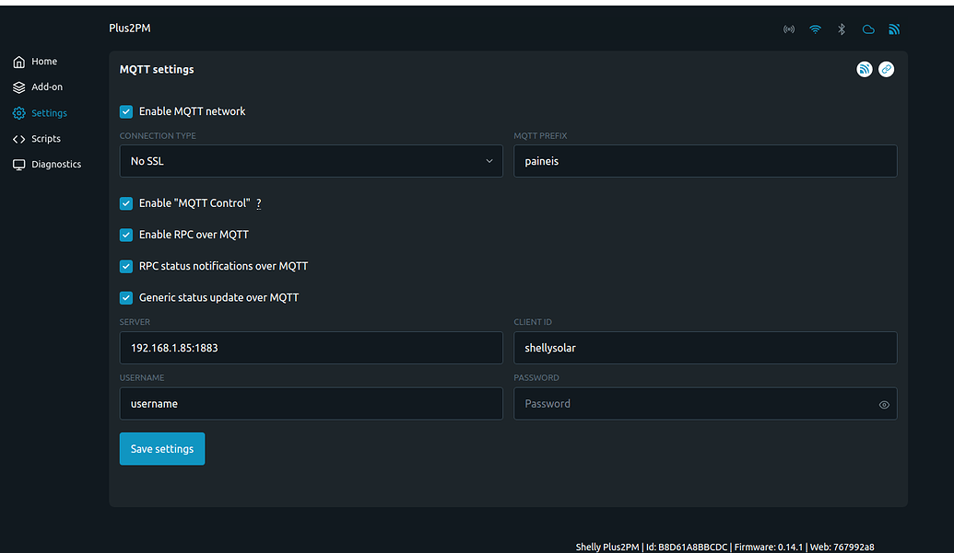Toggle Generic status update over MQTT

tap(125, 297)
